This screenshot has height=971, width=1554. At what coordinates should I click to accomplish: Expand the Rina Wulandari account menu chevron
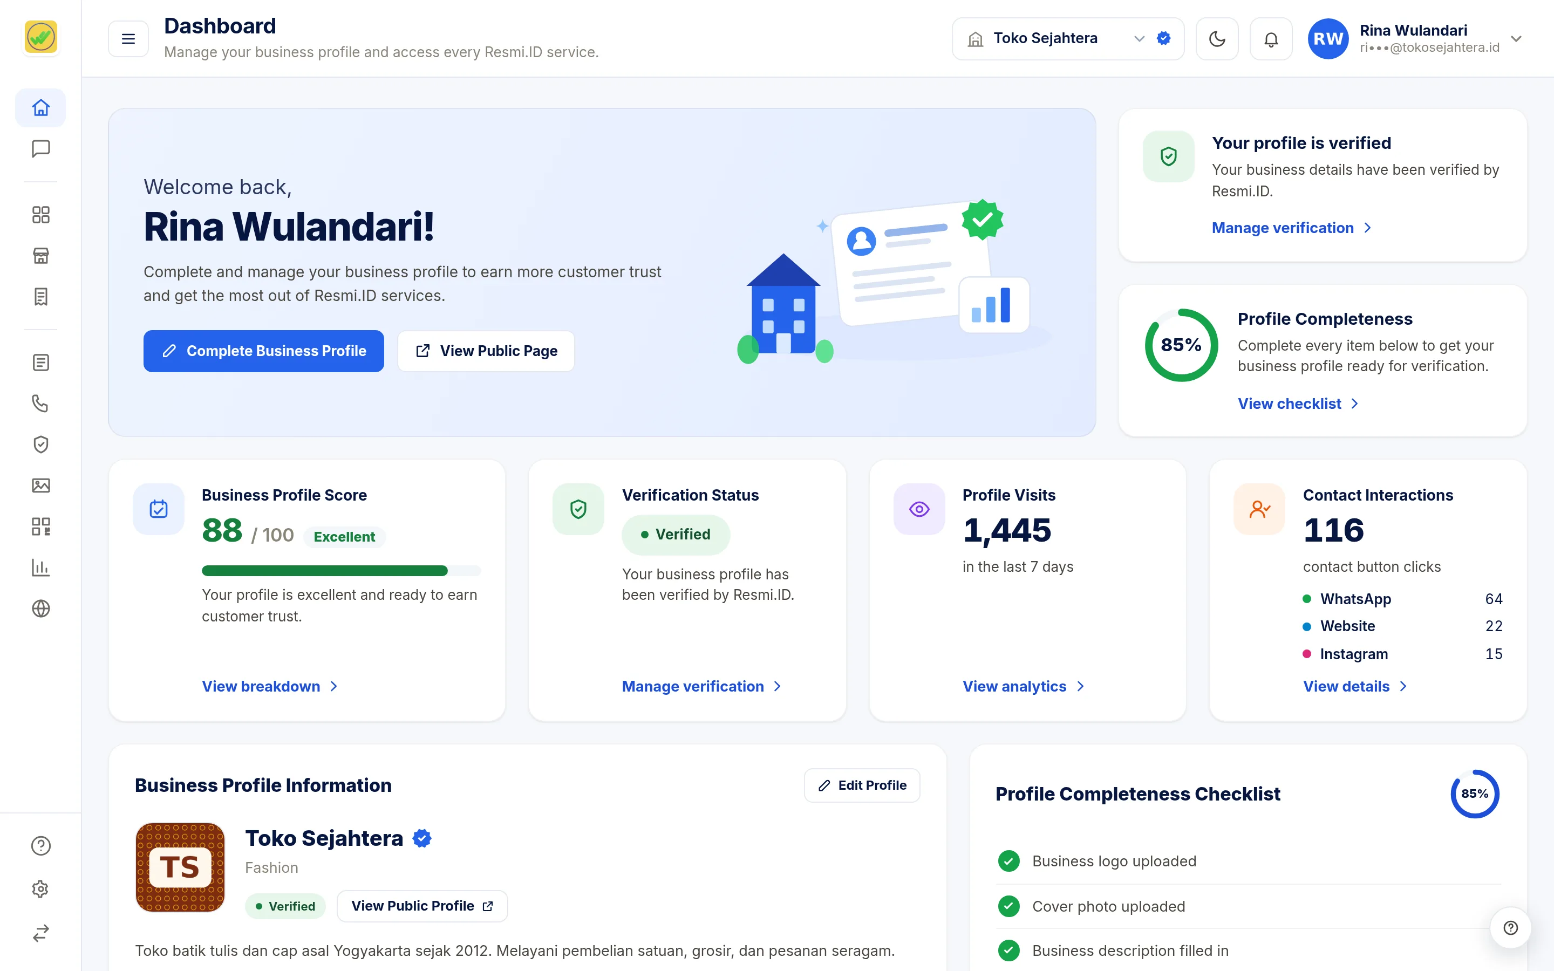[x=1516, y=38]
